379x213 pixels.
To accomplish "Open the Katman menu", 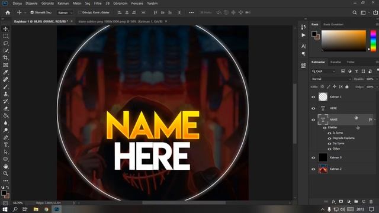I will (63, 4).
